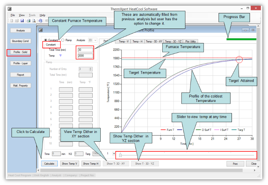Click the Show Temp H button
Screen dimensions: 268x185
(91, 164)
